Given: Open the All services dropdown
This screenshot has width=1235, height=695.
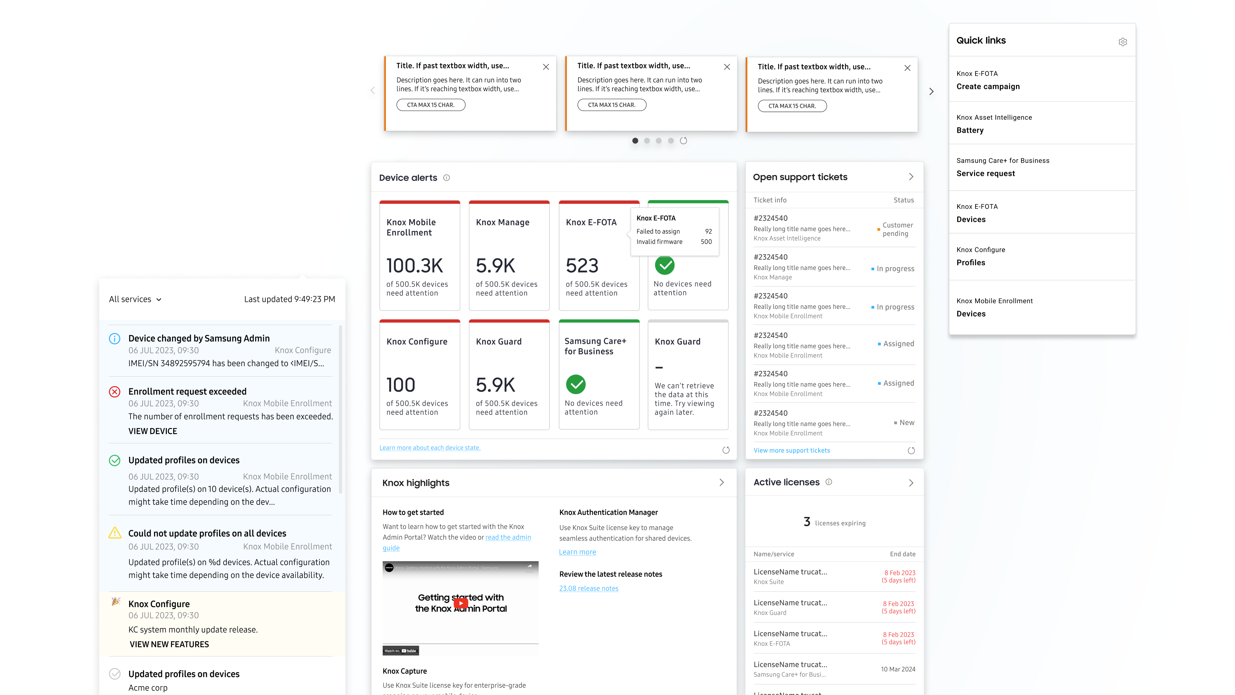Looking at the screenshot, I should click(135, 299).
